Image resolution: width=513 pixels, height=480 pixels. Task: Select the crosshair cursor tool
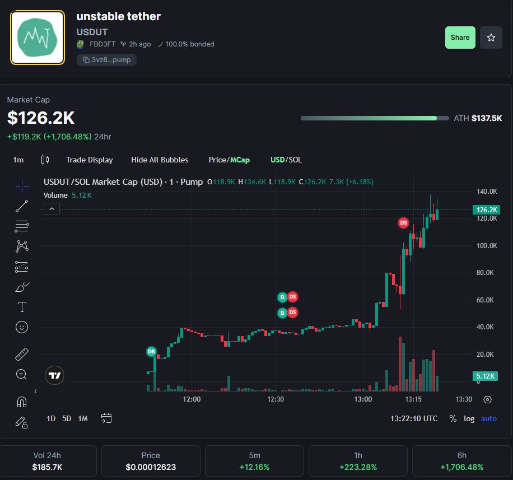pos(21,186)
